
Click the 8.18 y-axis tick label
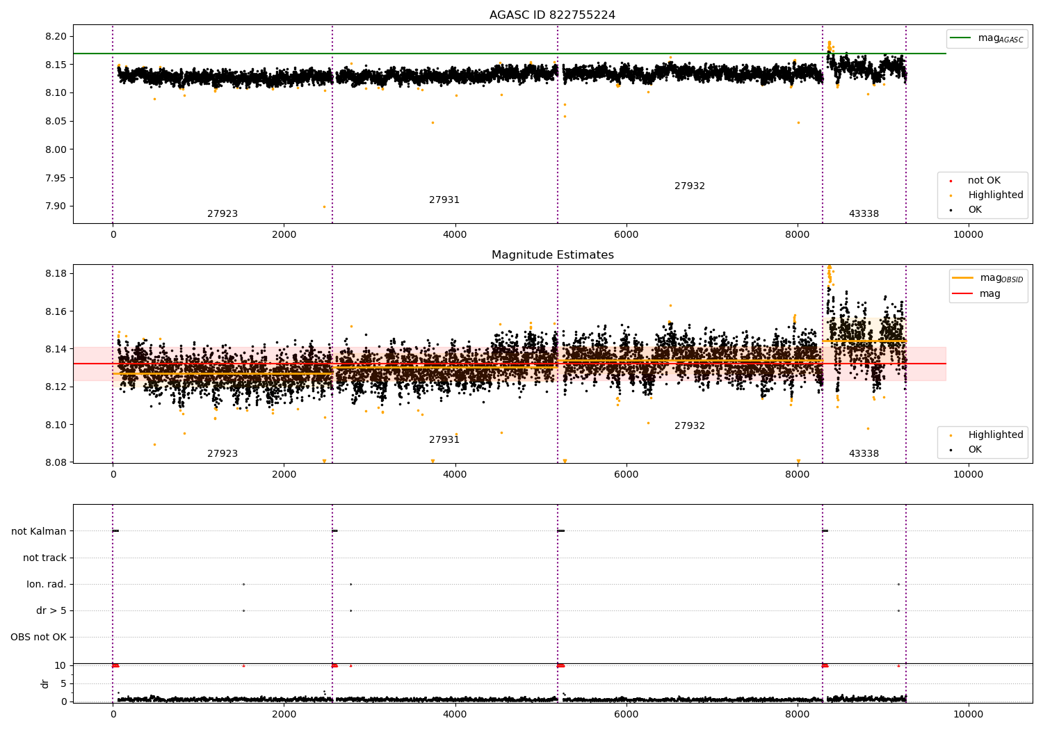(57, 273)
